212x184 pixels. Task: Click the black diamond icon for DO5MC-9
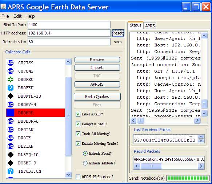11,163
